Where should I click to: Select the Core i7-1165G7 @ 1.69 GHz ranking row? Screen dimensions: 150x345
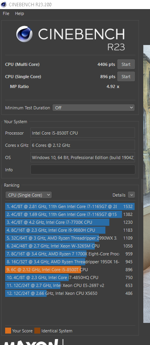[x=70, y=214]
